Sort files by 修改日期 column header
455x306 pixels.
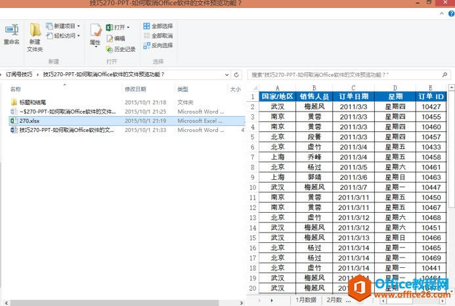(135, 89)
